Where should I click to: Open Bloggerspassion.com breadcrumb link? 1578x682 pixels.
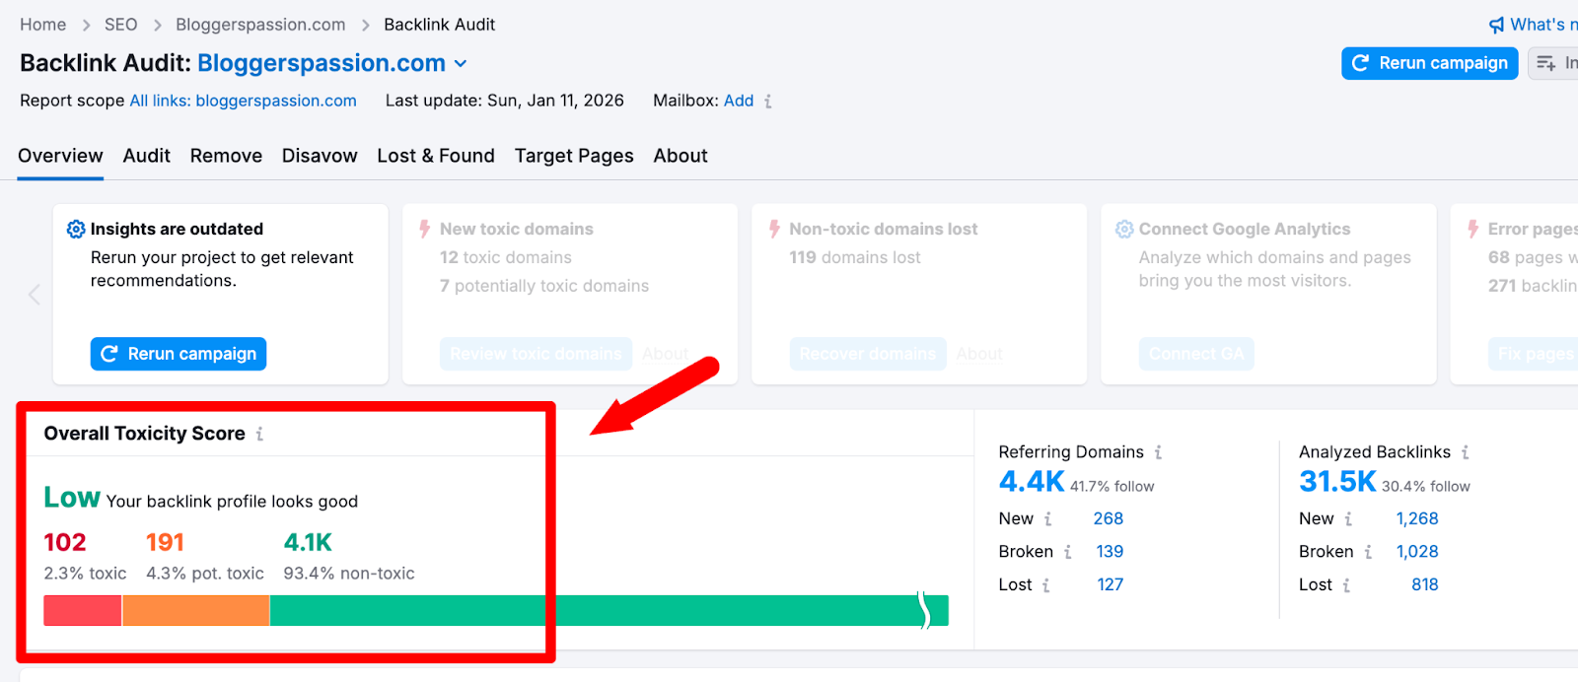tap(260, 25)
